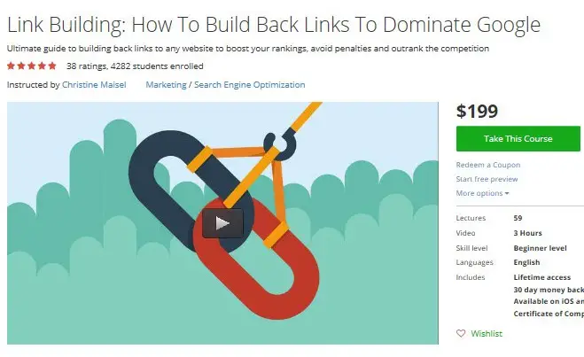Go to the Marketing category

(x=166, y=84)
